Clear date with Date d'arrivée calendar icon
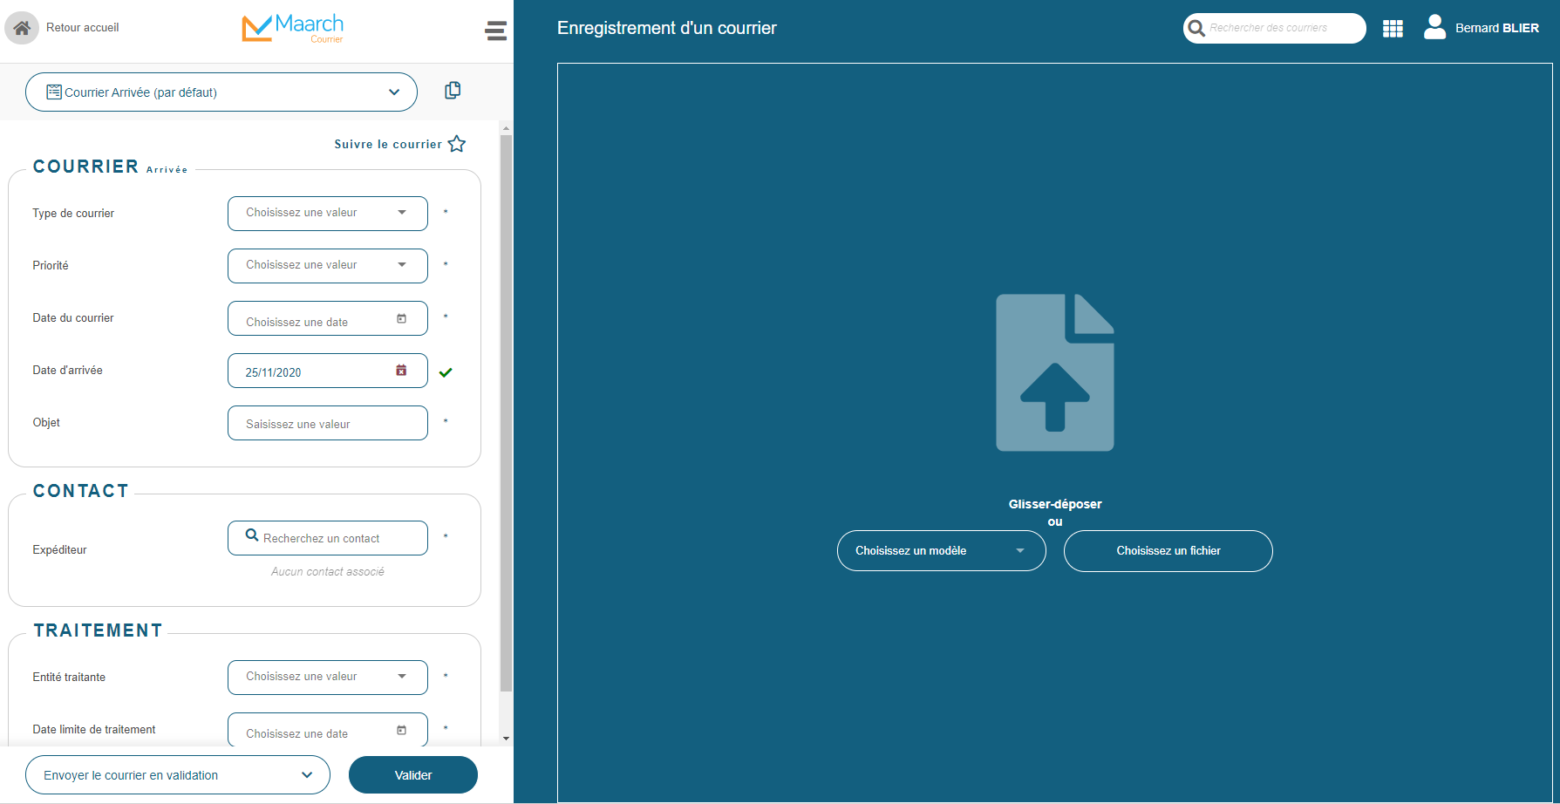This screenshot has width=1560, height=804. (x=401, y=371)
